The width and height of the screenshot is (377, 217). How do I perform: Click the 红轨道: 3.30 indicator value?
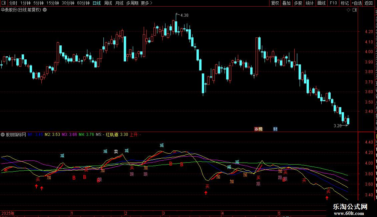click(117, 135)
